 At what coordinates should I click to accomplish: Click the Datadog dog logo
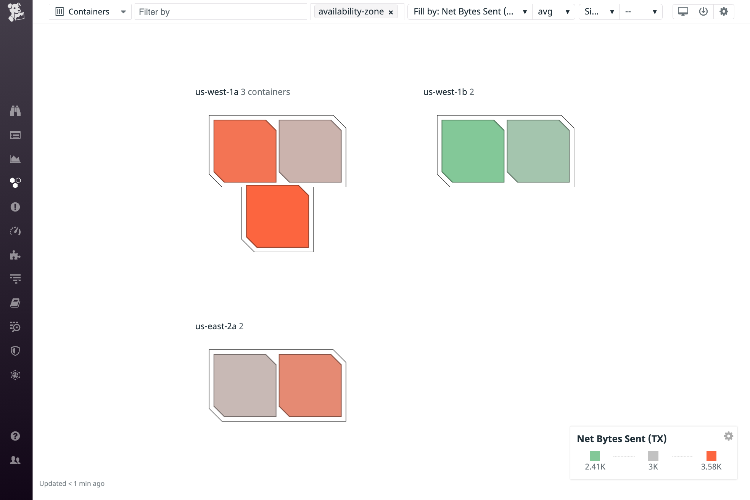pos(16,12)
